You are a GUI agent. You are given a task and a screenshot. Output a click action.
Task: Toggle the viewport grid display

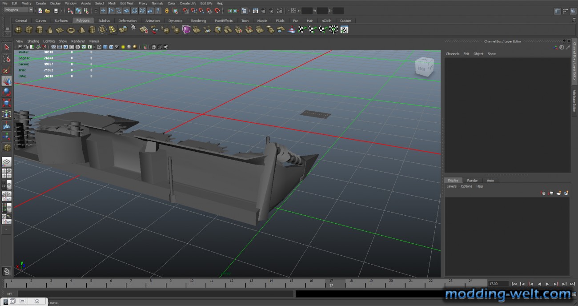coord(53,47)
